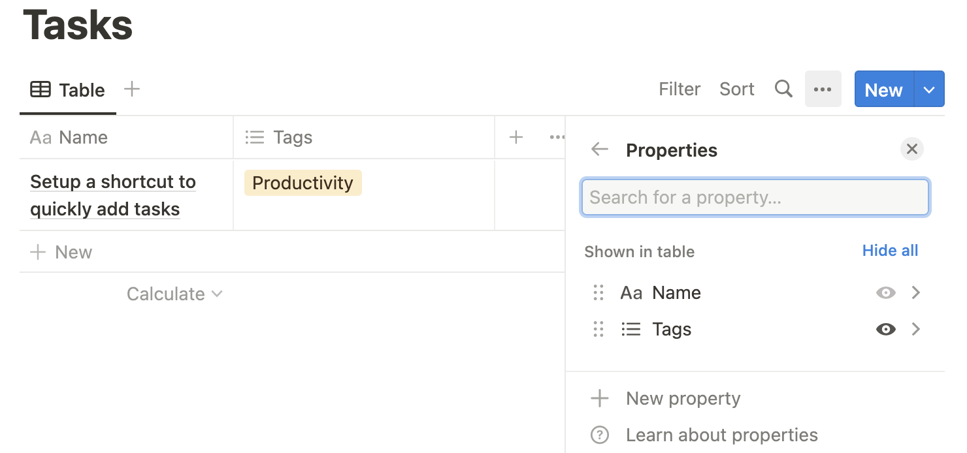967x453 pixels.
Task: Open the Filter menu
Action: click(x=680, y=89)
